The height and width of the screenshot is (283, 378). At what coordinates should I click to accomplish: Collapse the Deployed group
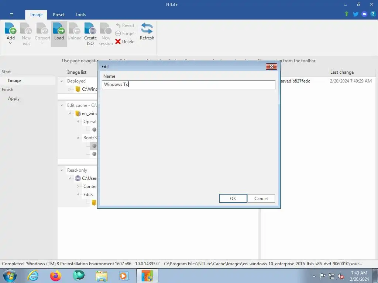coord(62,81)
